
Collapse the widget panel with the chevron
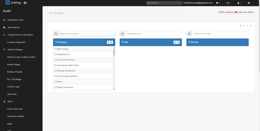pyautogui.click(x=247, y=26)
